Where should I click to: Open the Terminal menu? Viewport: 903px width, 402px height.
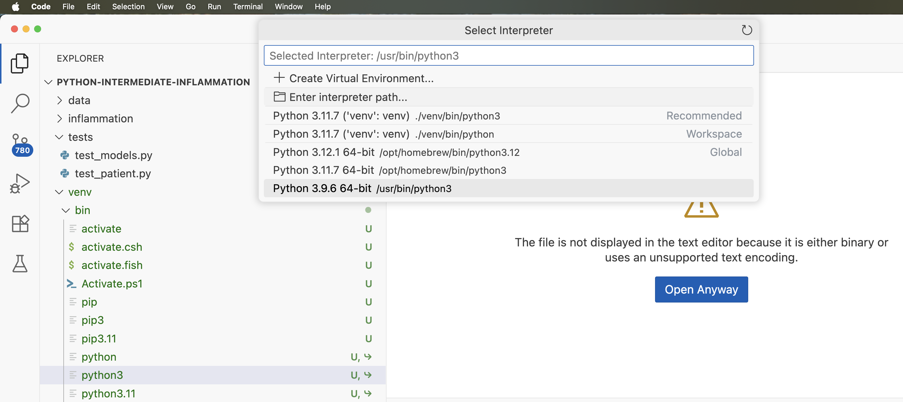click(248, 6)
